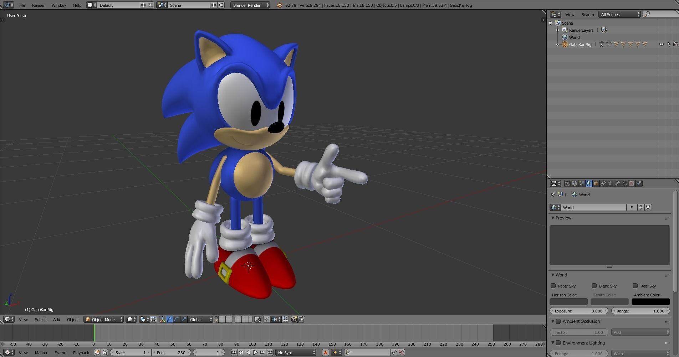This screenshot has width=679, height=357.
Task: Open the Physics properties tab
Action: click(x=639, y=183)
